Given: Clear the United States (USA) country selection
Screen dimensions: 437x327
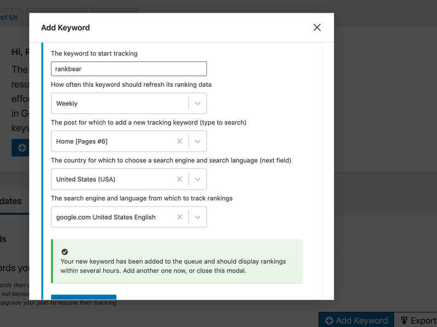Looking at the screenshot, I should (180, 179).
